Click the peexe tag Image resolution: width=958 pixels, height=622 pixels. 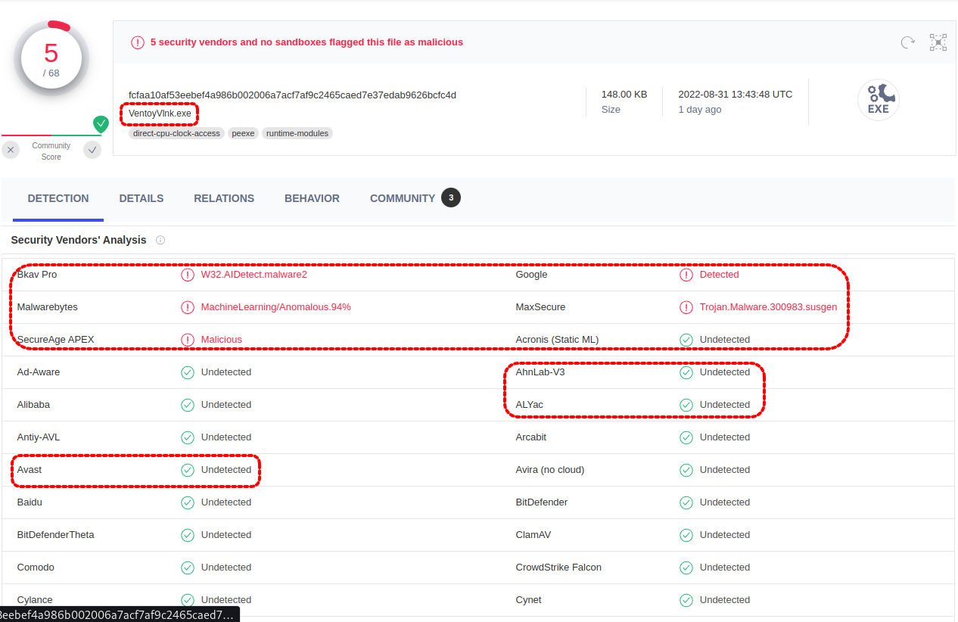pos(243,133)
